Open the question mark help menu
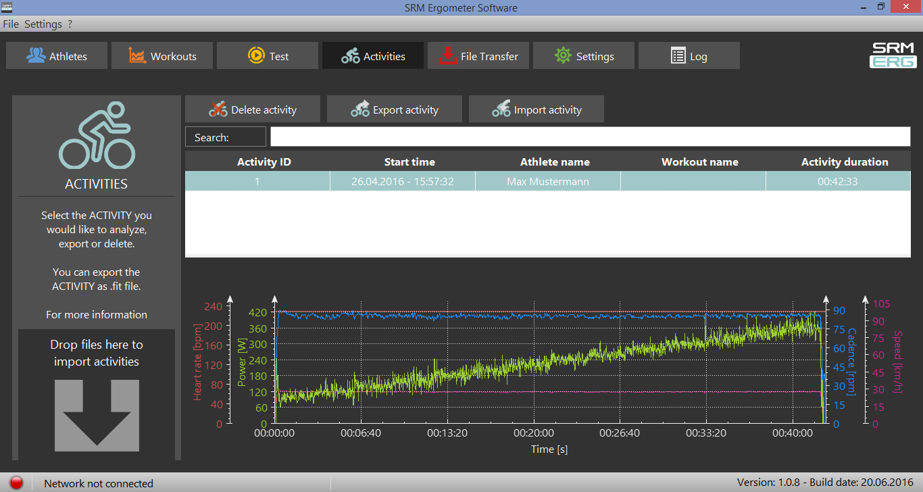The width and height of the screenshot is (923, 492). pos(70,24)
